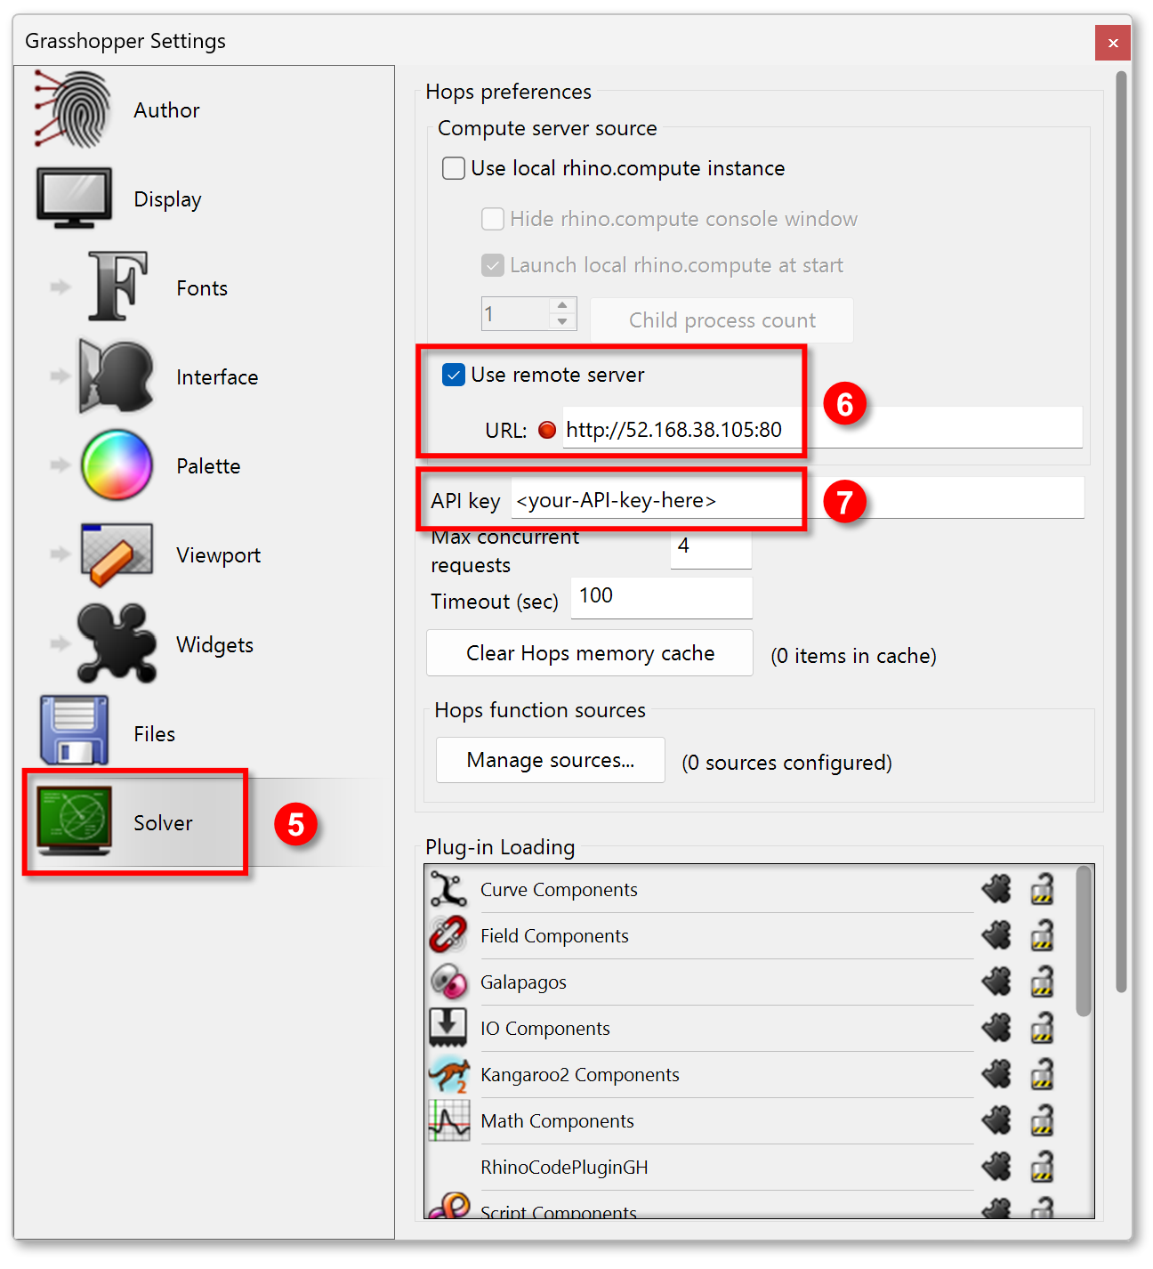
Task: Select the Viewport category icon
Action: 117,554
